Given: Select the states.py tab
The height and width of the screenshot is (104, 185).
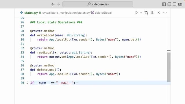Looking at the screenshot, I should [31, 13].
